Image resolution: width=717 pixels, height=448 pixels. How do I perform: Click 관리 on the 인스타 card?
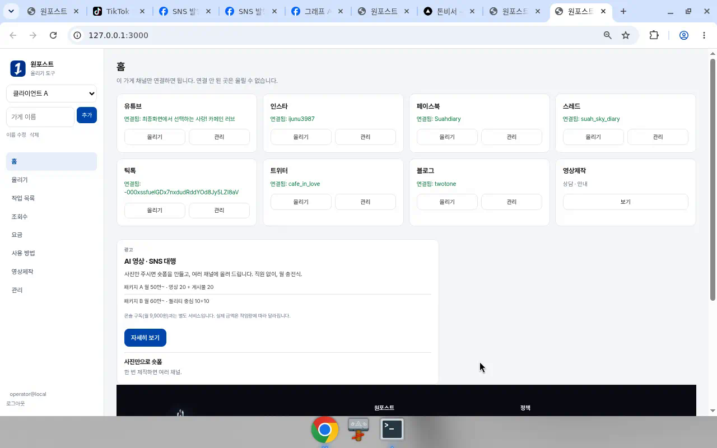pos(365,137)
